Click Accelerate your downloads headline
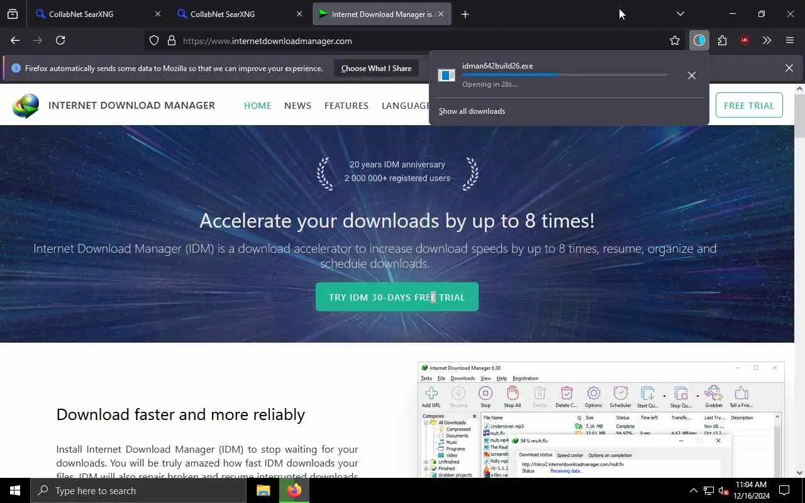Viewport: 805px width, 503px height. tap(397, 220)
